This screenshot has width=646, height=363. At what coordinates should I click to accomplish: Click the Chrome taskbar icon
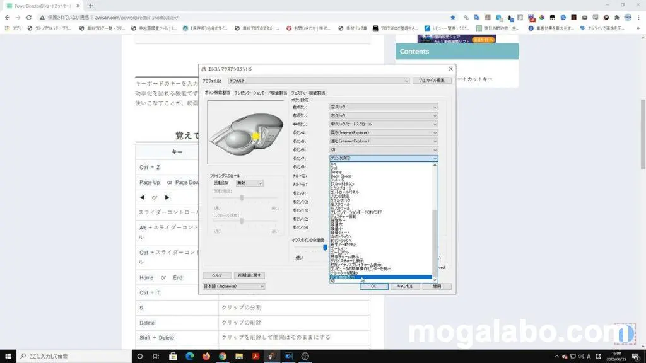223,356
